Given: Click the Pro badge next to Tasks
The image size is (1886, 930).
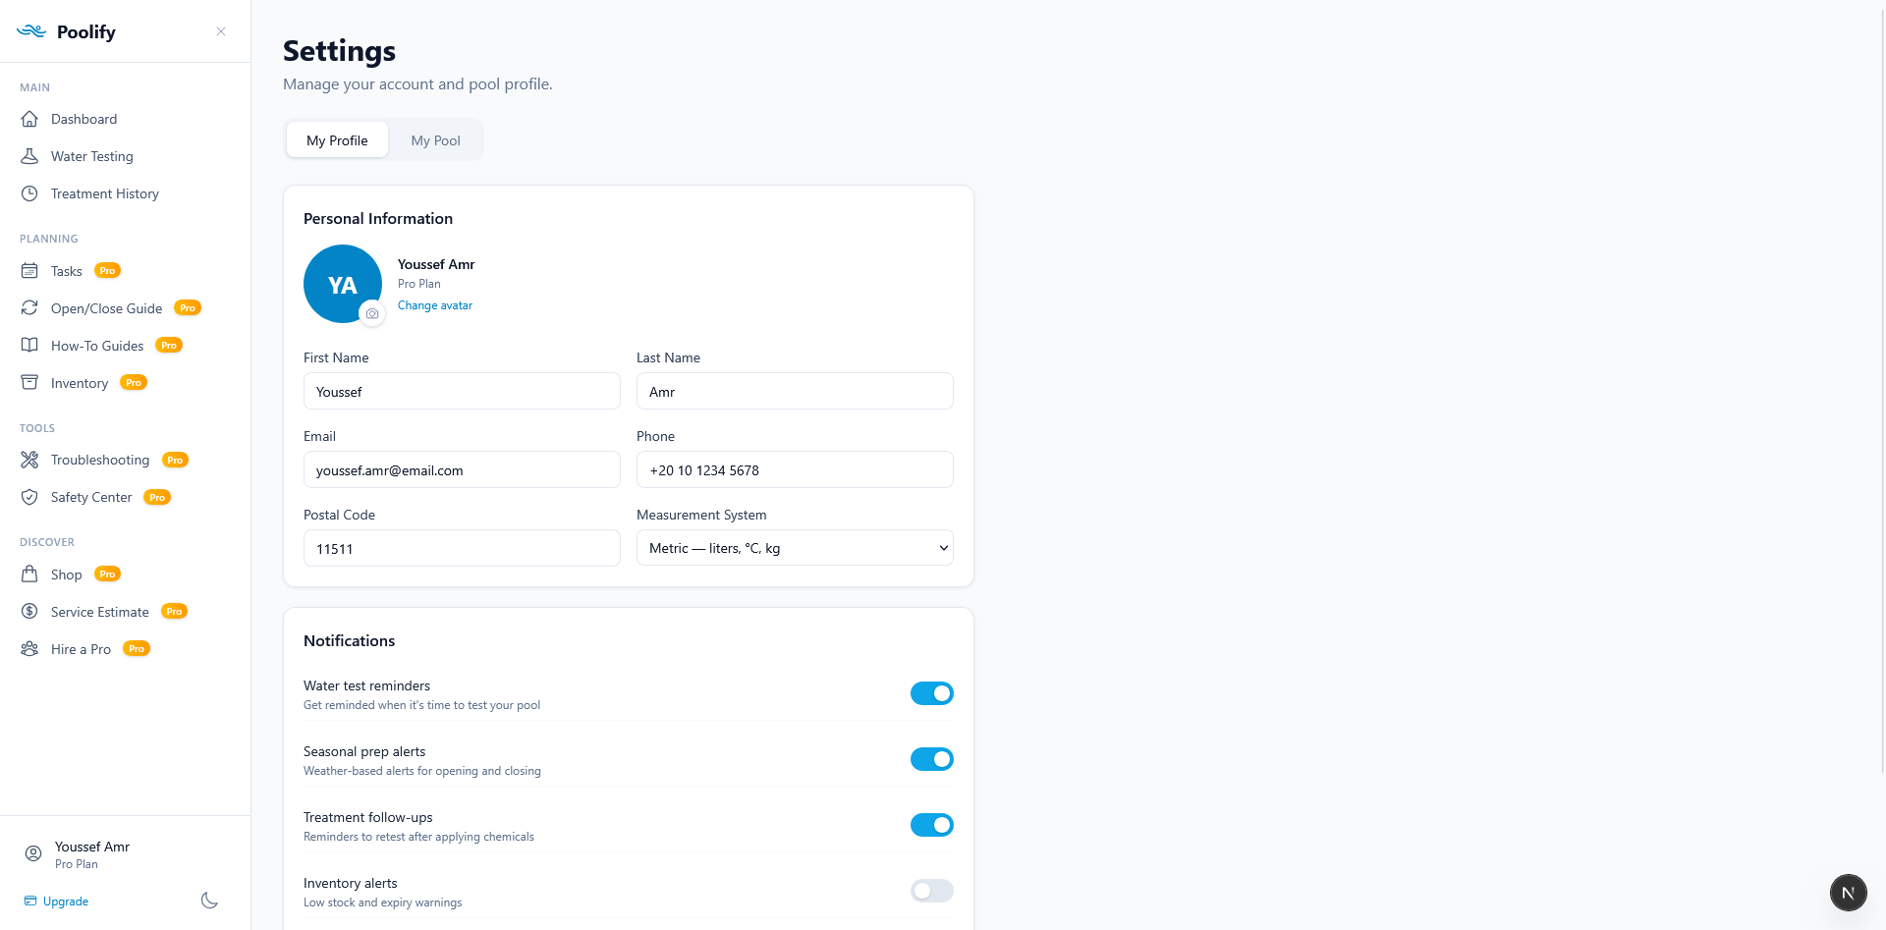Looking at the screenshot, I should [107, 271].
